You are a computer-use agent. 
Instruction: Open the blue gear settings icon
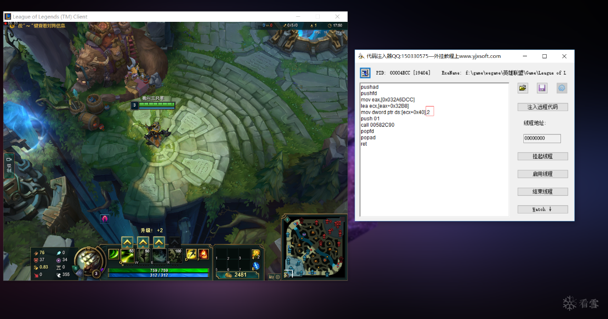click(x=561, y=88)
